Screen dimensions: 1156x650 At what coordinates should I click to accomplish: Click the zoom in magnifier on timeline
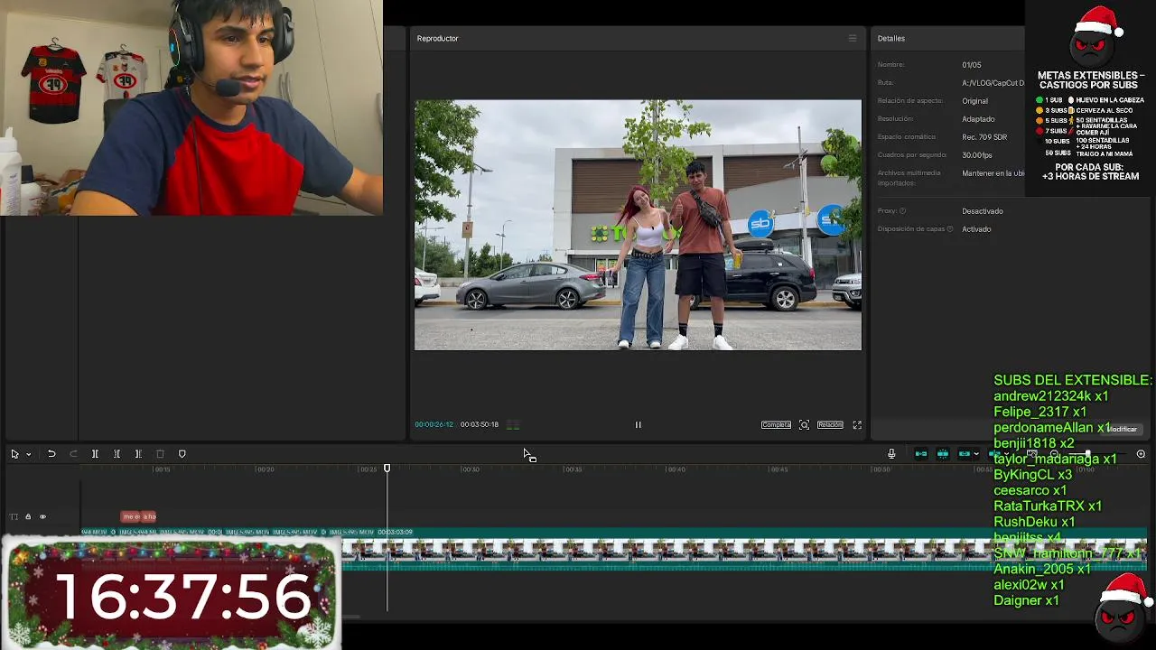pyautogui.click(x=1141, y=454)
